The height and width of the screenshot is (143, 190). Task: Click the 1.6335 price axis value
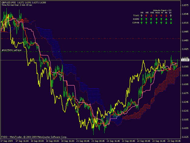coord(185,76)
